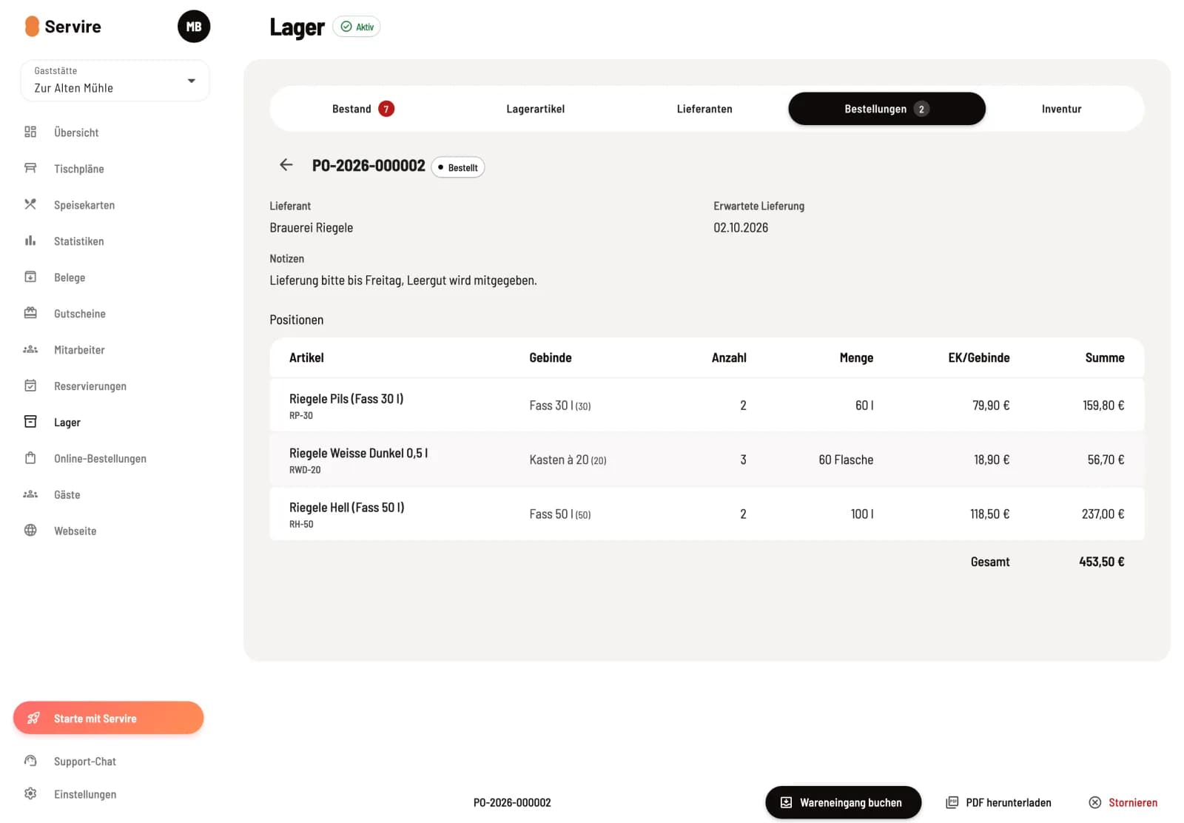Switch to the Inventur tab
1184x823 pixels.
pos(1061,109)
